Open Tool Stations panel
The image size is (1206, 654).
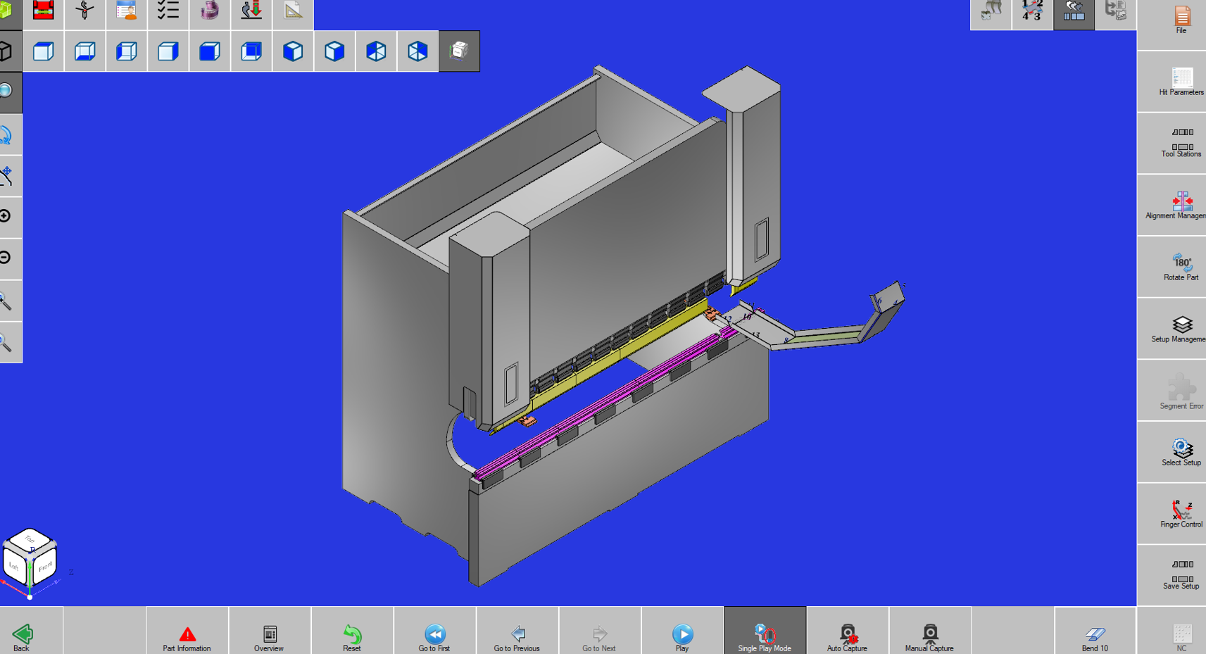tap(1181, 143)
